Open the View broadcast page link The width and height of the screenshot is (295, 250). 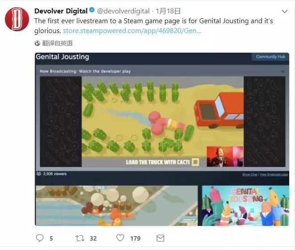click(x=274, y=175)
